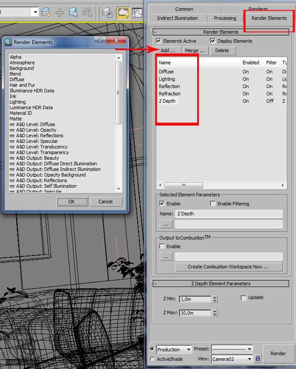Viewport: 296px width, 369px height.
Task: Select the ActiveShade radio button
Action: coord(152,359)
